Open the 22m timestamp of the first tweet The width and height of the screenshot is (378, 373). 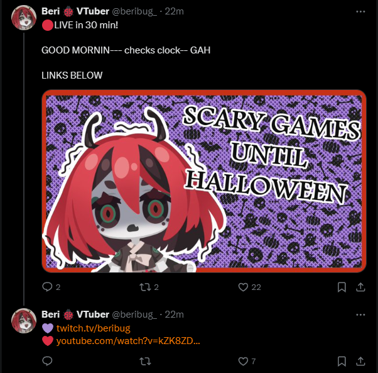pyautogui.click(x=174, y=11)
